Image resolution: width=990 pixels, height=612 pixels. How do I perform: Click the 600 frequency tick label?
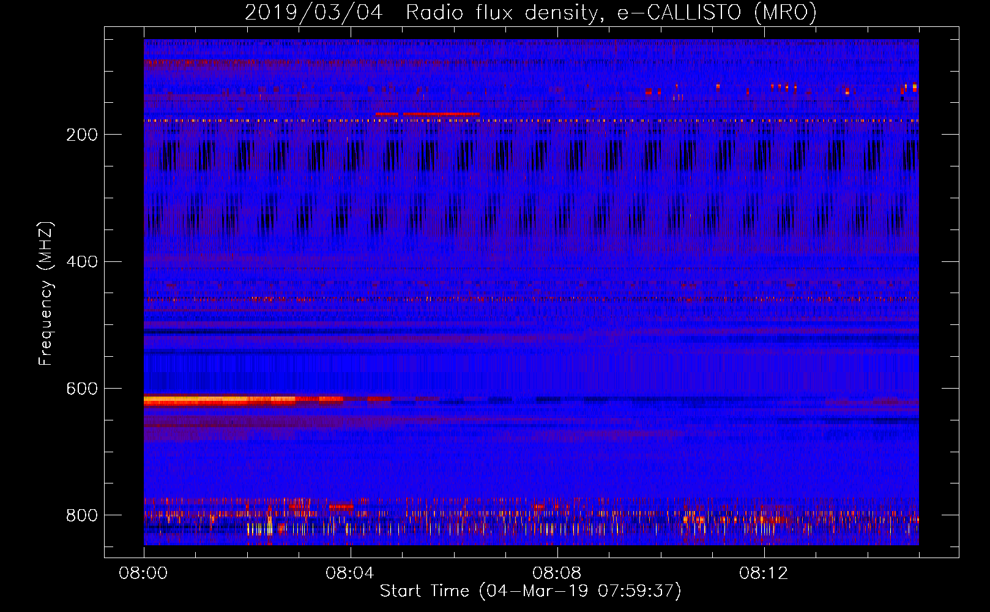coord(82,389)
